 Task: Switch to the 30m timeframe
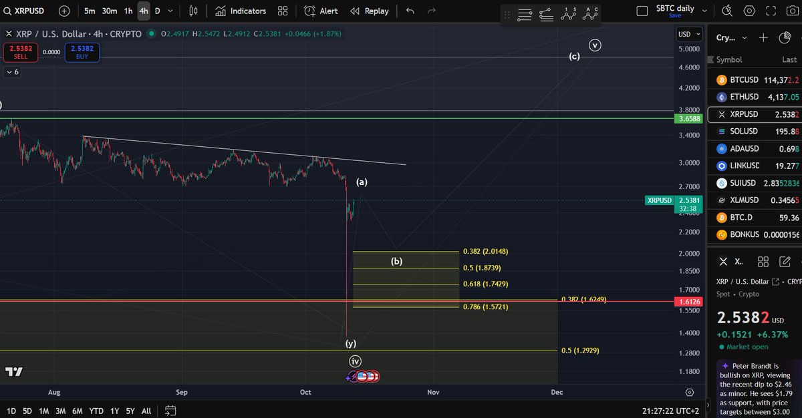point(110,11)
